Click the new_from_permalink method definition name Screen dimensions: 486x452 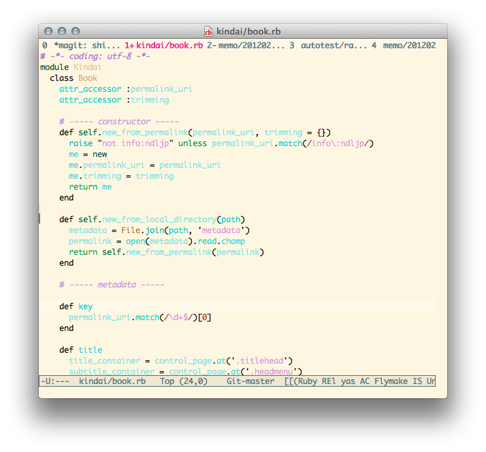tap(145, 133)
